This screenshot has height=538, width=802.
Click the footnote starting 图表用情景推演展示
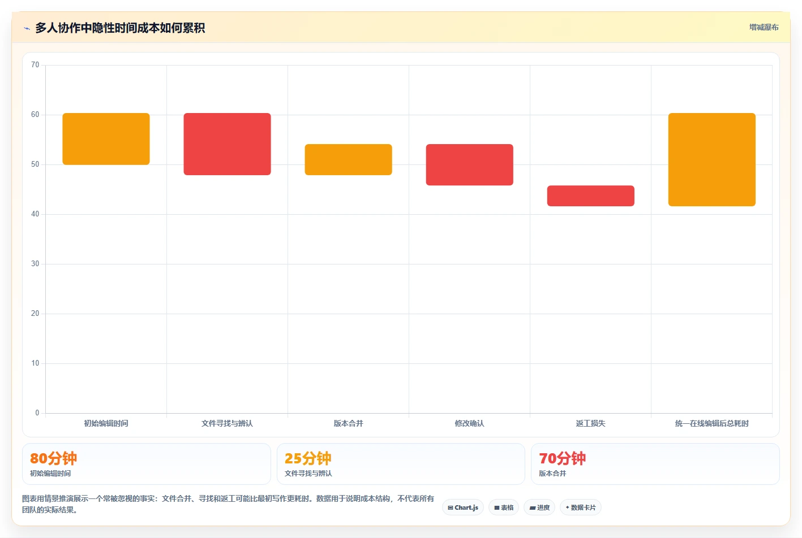pyautogui.click(x=228, y=504)
